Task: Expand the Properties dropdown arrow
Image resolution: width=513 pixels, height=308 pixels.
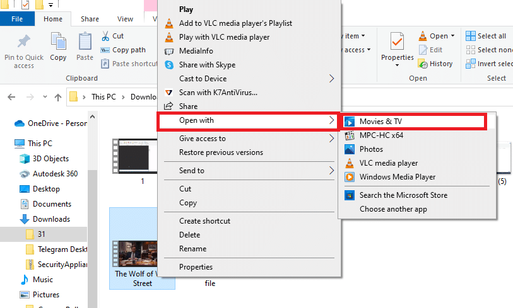Action: tap(397, 66)
